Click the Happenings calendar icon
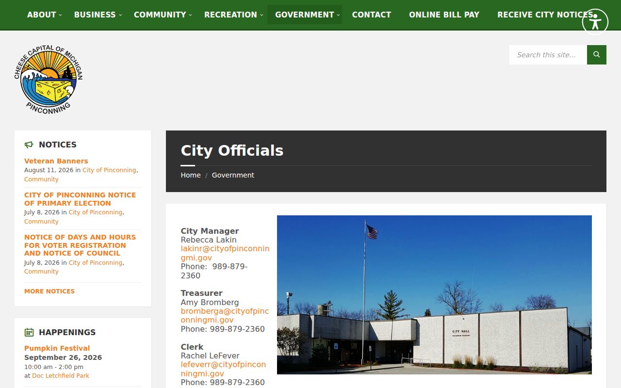The height and width of the screenshot is (388, 621). pyautogui.click(x=29, y=332)
